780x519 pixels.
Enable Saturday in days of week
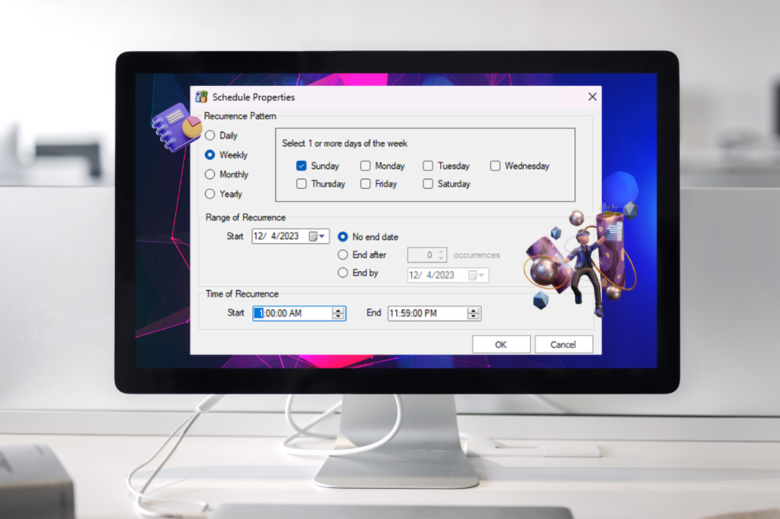[428, 184]
